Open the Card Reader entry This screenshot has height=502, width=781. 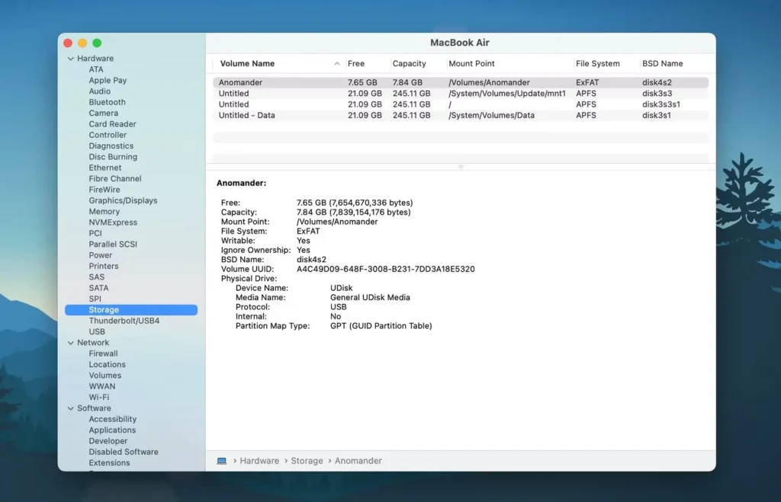tap(113, 124)
